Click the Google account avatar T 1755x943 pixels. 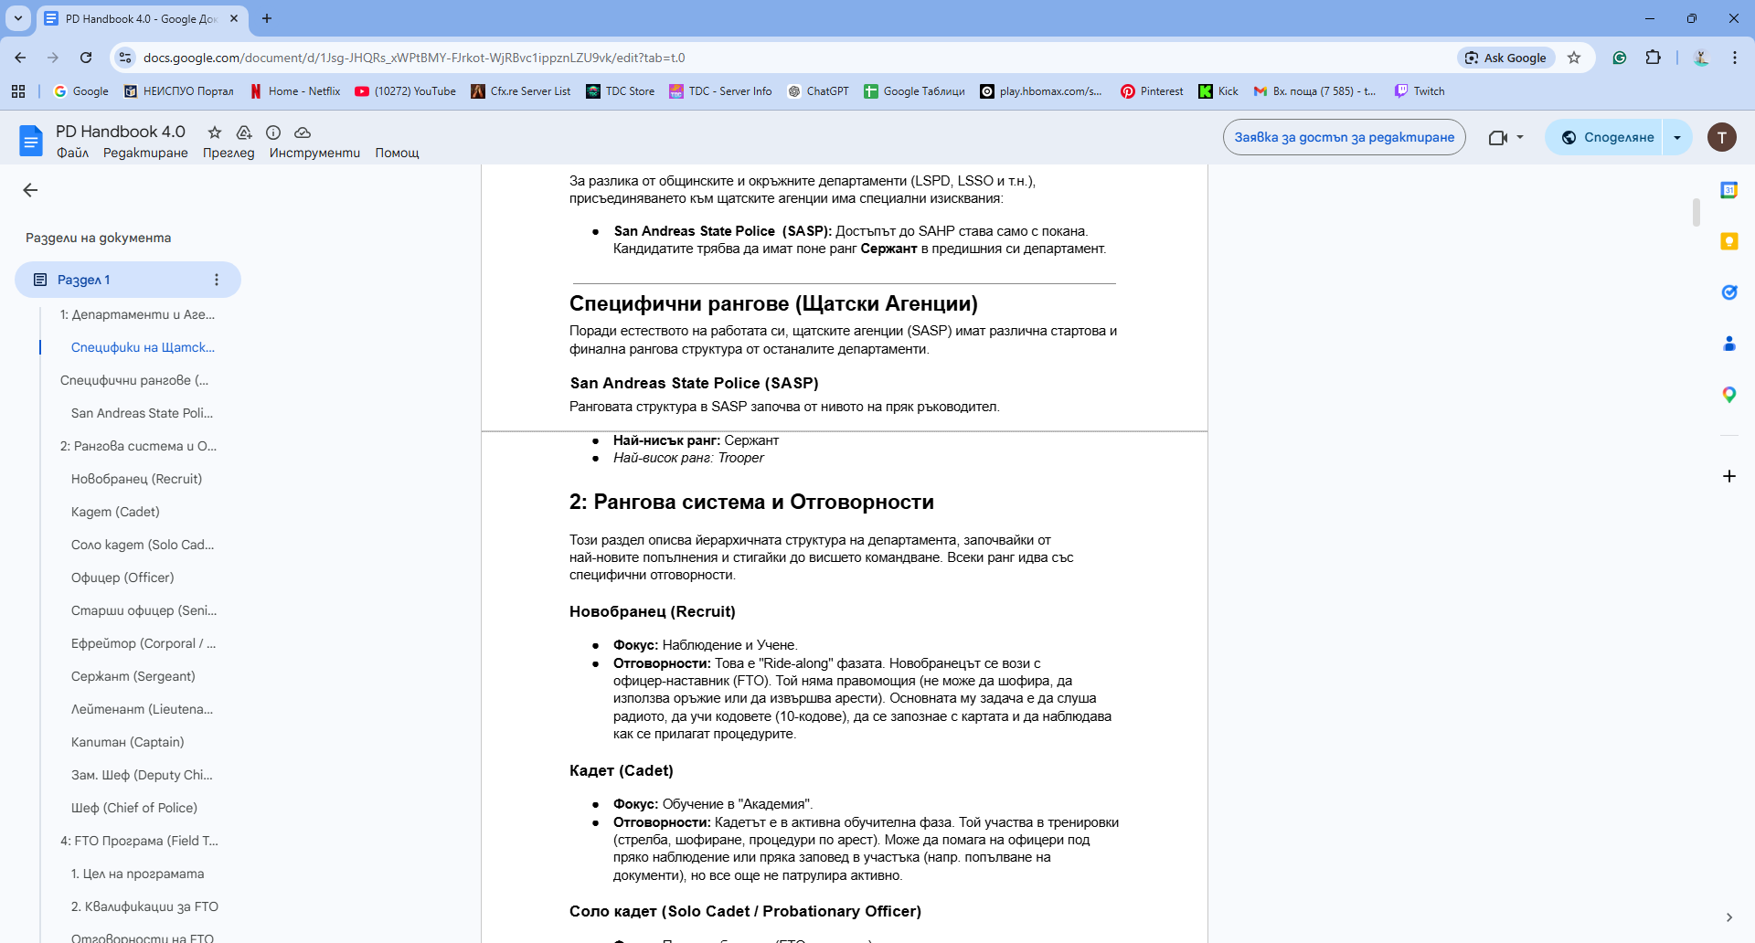pos(1722,137)
